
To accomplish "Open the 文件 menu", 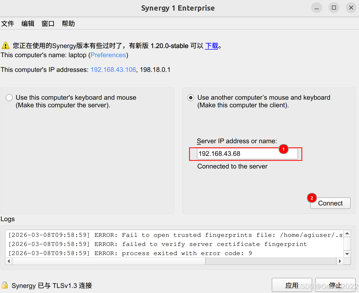I will coord(8,24).
